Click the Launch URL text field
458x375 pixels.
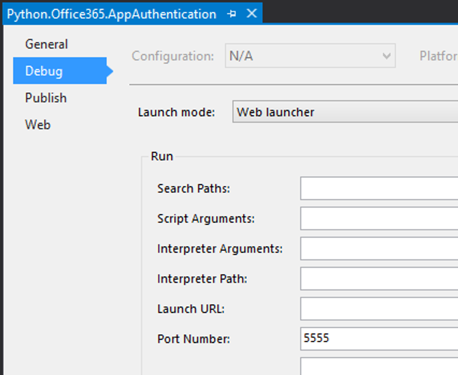(x=378, y=309)
